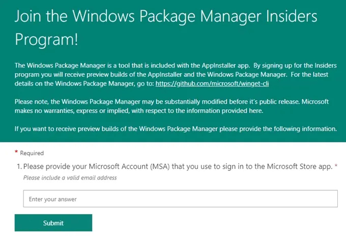Click the "Join the Windows Package Manager Insiders" heading
Viewport: 346px width, 237px height.
165,17
